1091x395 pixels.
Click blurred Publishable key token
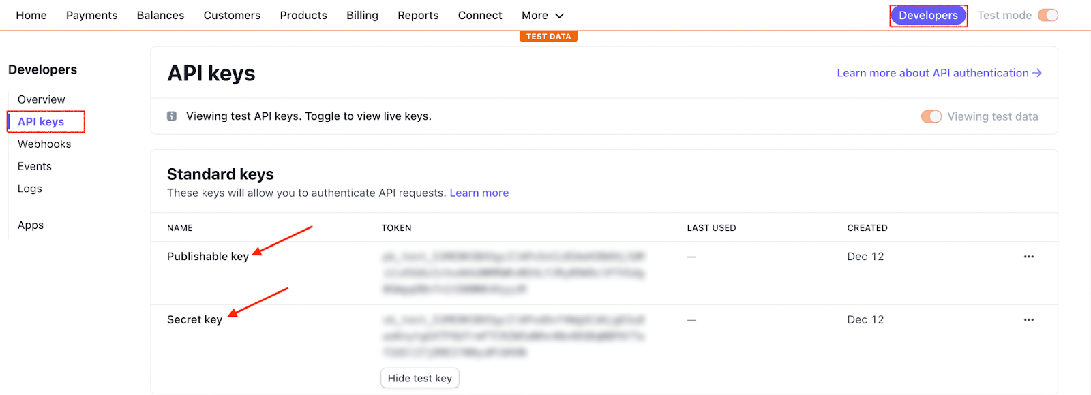click(x=513, y=272)
